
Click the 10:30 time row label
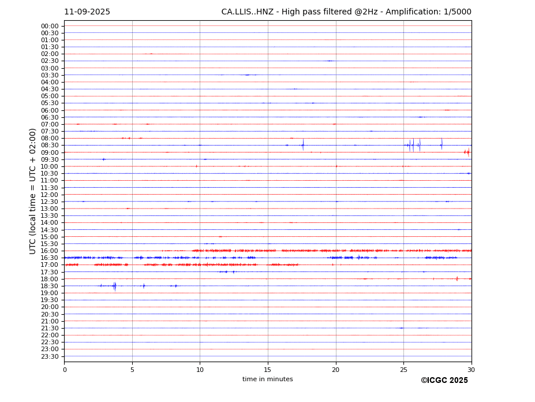tap(50, 173)
